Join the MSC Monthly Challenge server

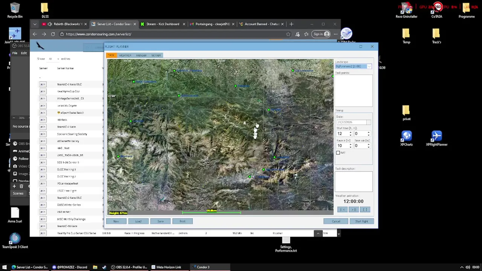(x=43, y=219)
